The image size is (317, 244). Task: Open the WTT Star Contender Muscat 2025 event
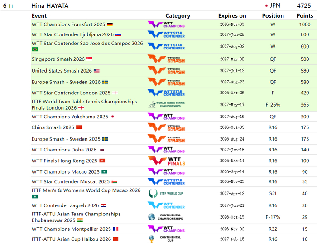tap(71, 181)
